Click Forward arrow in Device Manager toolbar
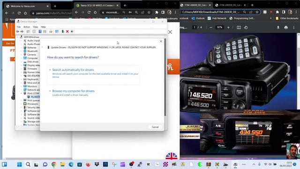300x169 pixels. tap(22, 31)
